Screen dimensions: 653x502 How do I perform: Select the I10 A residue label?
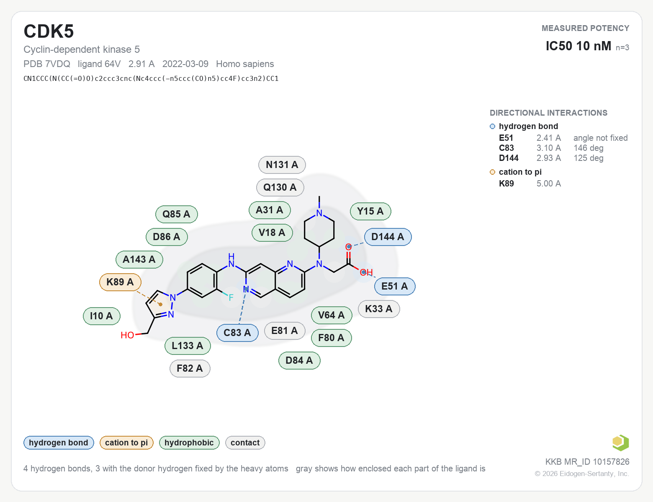point(102,316)
